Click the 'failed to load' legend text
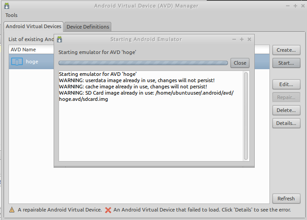307x220 pixels. pos(202,210)
